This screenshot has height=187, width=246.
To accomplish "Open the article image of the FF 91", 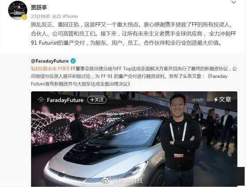I will pos(134,139).
